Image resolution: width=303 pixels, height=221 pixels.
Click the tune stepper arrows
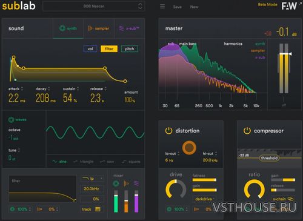point(19,150)
